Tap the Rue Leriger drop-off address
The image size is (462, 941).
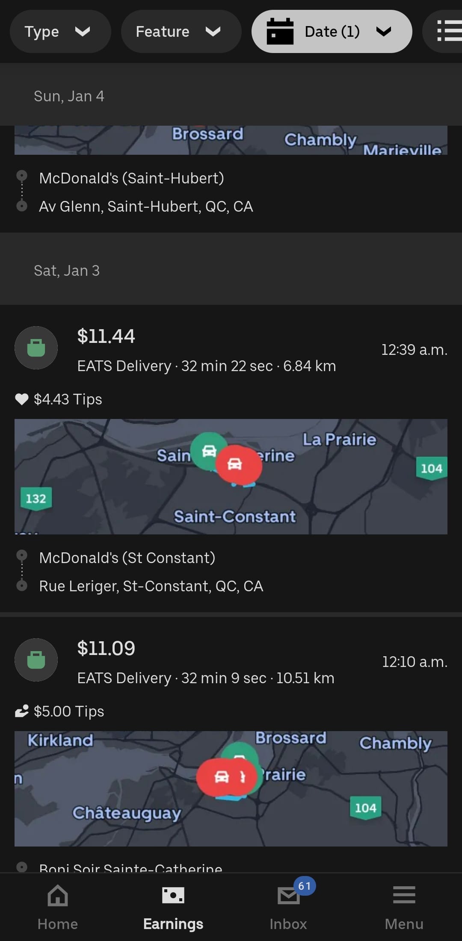coord(151,586)
